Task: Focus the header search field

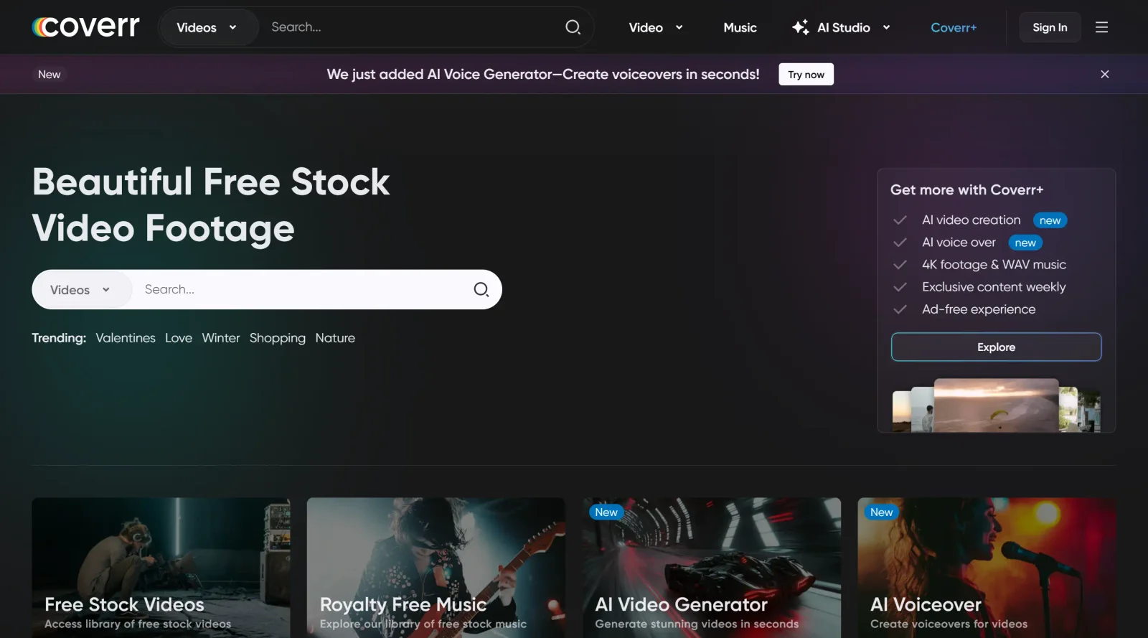Action: click(413, 27)
